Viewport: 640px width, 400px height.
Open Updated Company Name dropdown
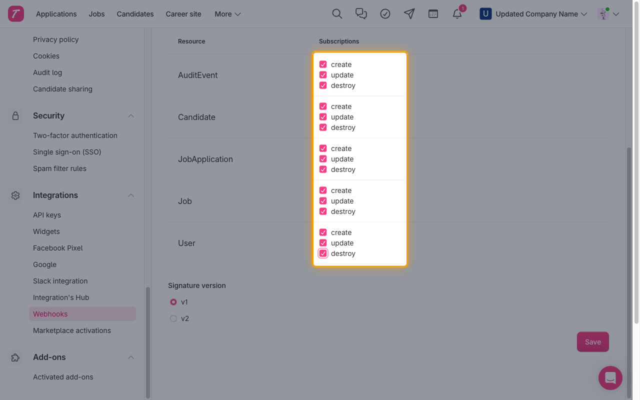tap(533, 14)
